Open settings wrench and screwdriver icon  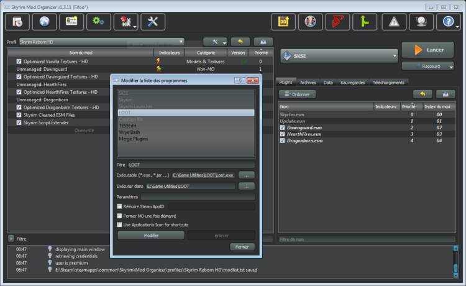153,22
